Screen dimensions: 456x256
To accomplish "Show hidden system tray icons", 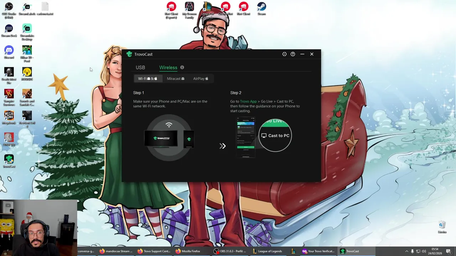I will click(406, 251).
